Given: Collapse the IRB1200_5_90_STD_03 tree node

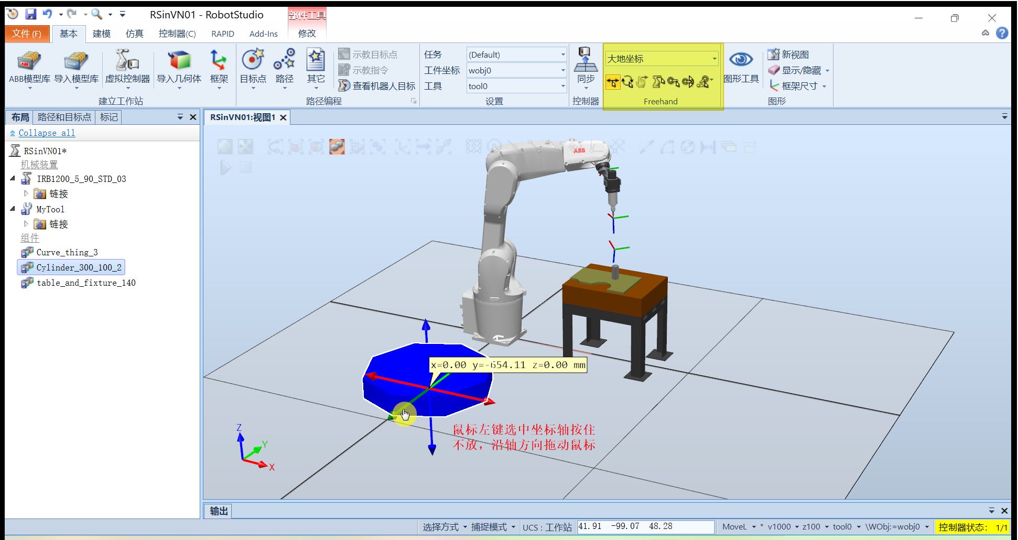Looking at the screenshot, I should [x=13, y=179].
